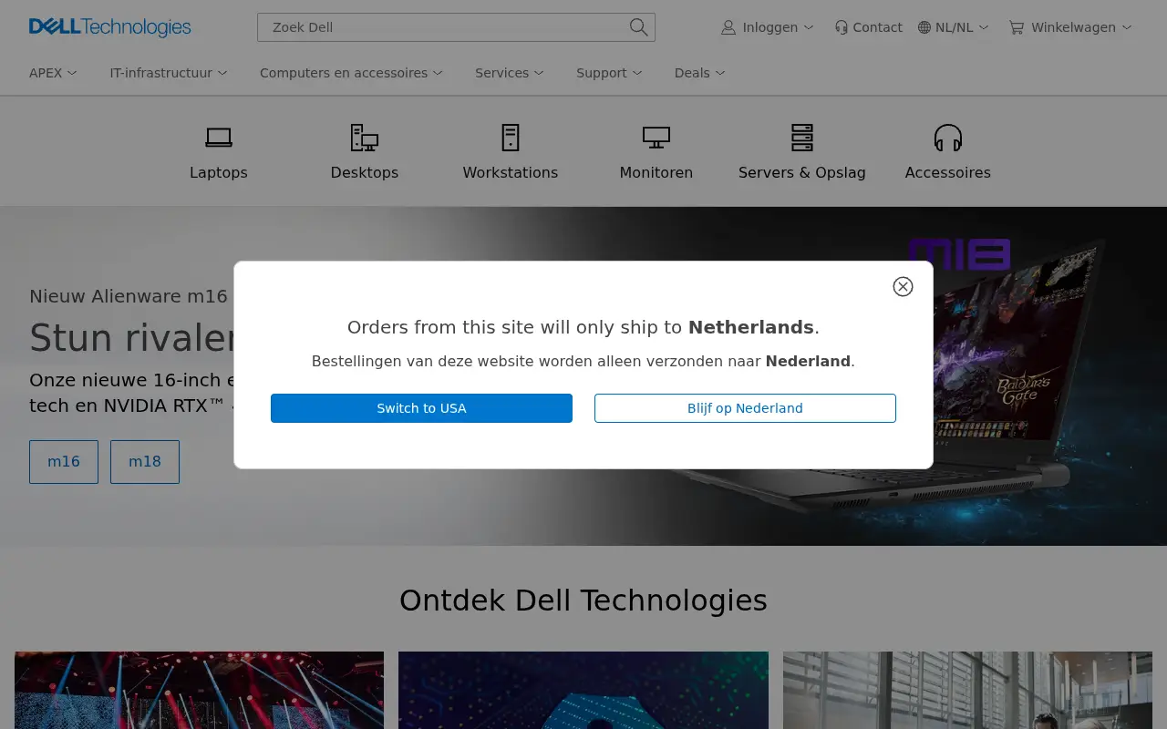Select the Laptops category icon
The image size is (1167, 729).
pos(219,138)
